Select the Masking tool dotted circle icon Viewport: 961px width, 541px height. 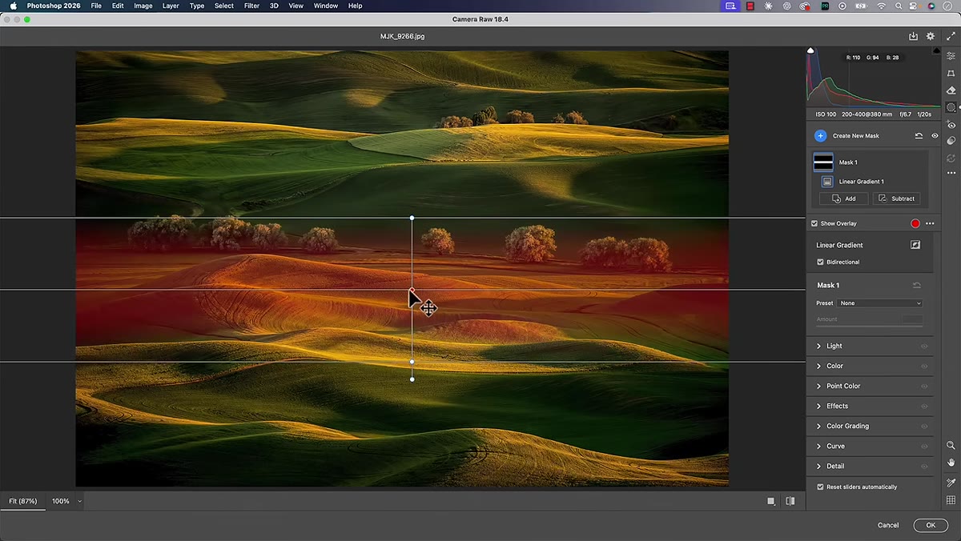[951, 107]
